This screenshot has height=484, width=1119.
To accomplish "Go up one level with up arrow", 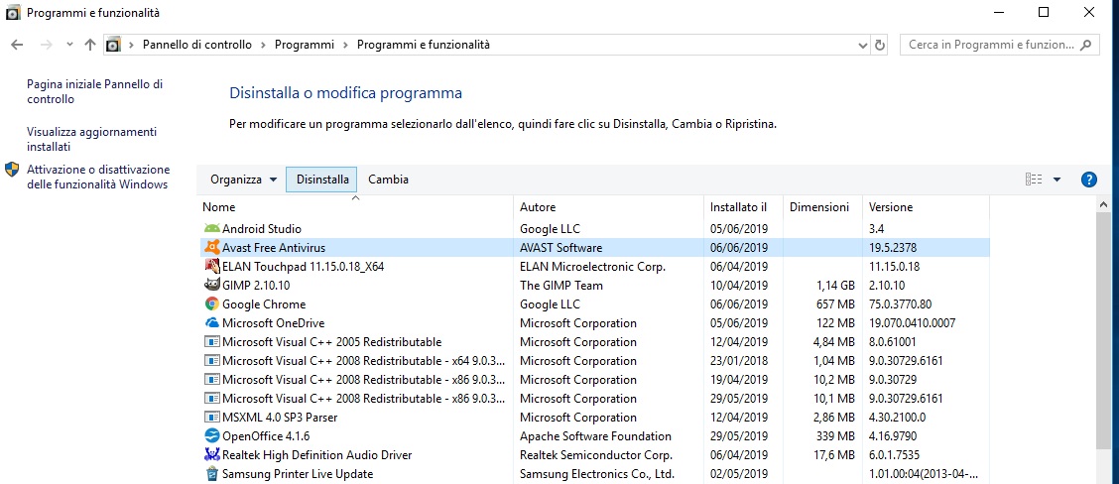I will click(90, 45).
